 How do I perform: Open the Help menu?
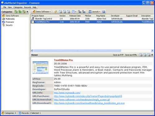34,7
